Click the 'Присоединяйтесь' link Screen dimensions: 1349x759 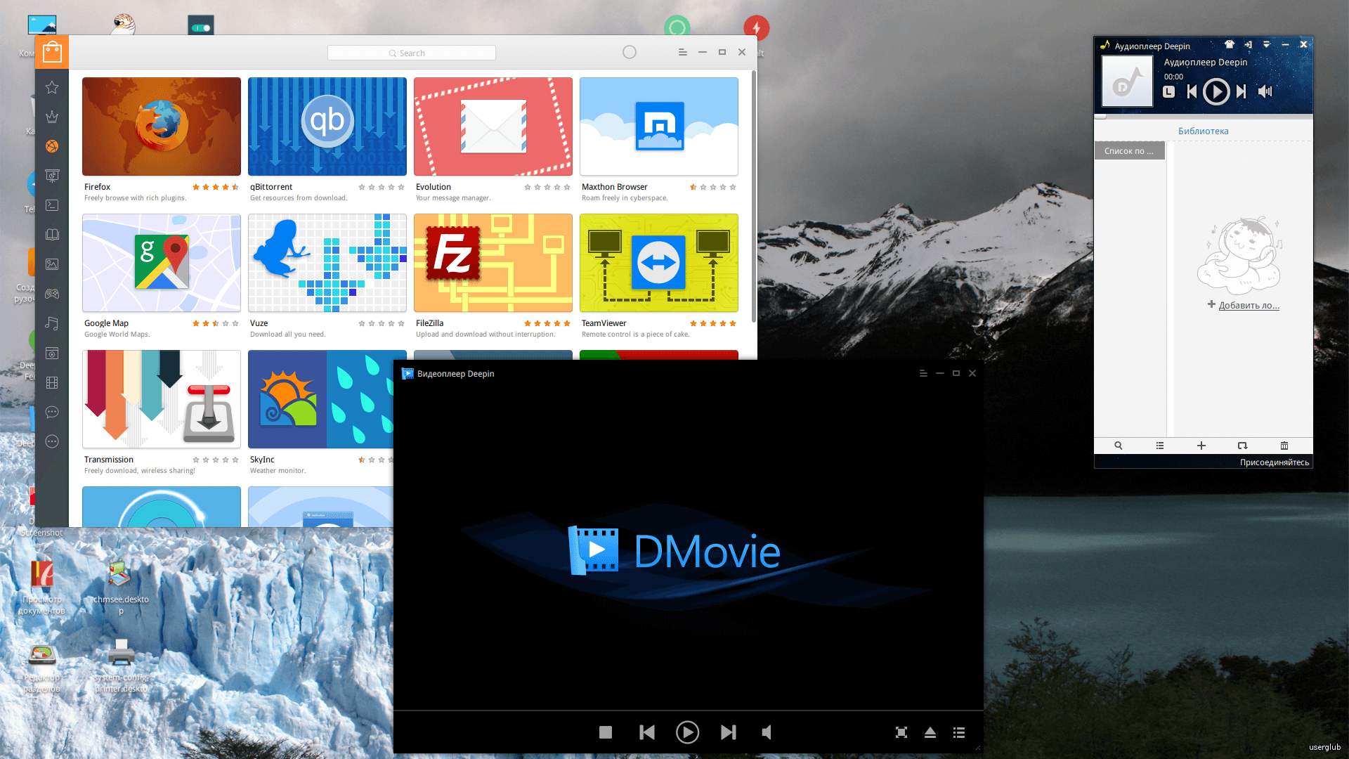1275,462
